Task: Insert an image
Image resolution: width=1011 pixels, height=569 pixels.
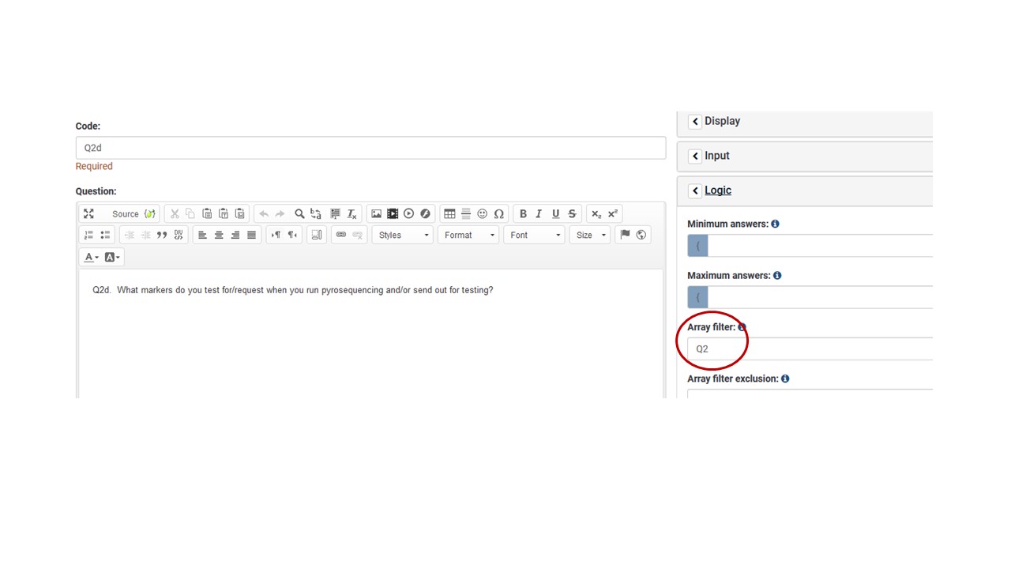Action: [x=376, y=214]
